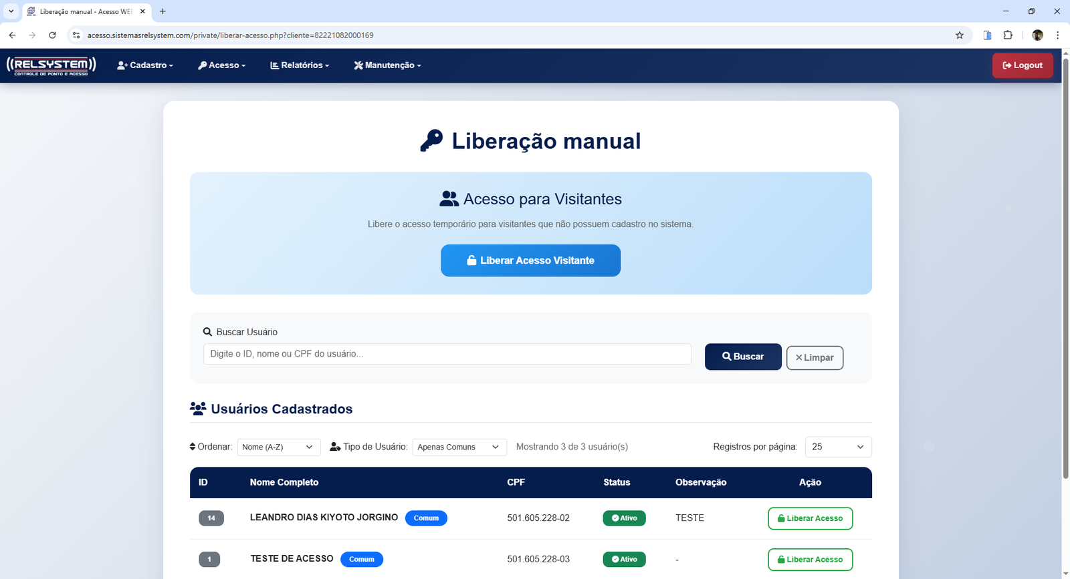Open a new browser tab

(x=163, y=11)
